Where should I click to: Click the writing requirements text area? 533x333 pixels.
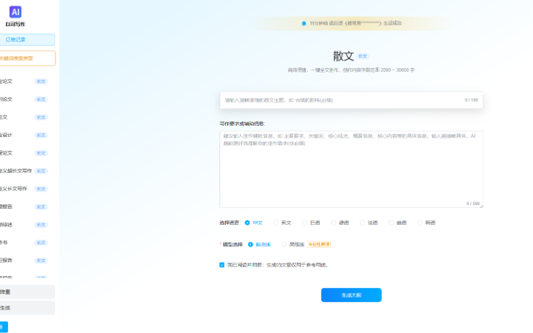coord(351,169)
